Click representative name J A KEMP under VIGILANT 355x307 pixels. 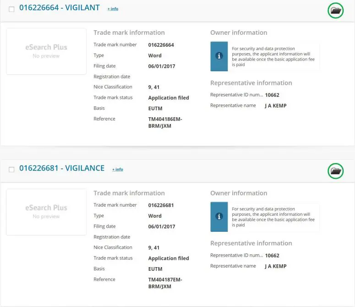[x=275, y=106]
